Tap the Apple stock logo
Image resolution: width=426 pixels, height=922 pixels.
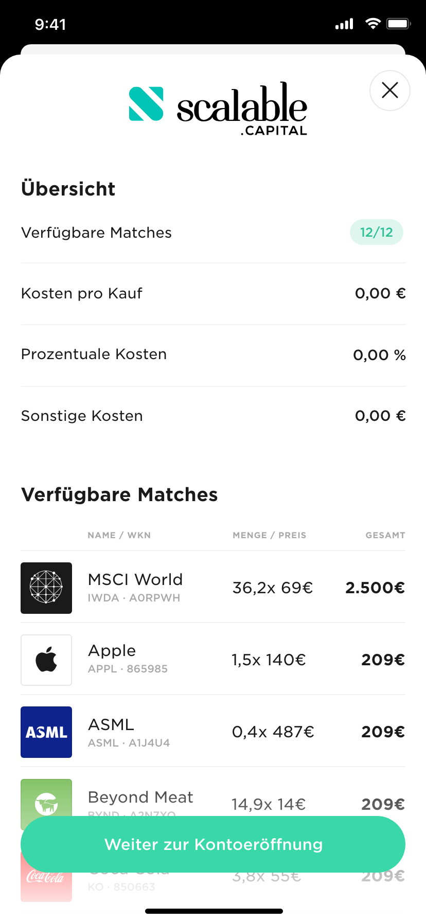(x=46, y=660)
